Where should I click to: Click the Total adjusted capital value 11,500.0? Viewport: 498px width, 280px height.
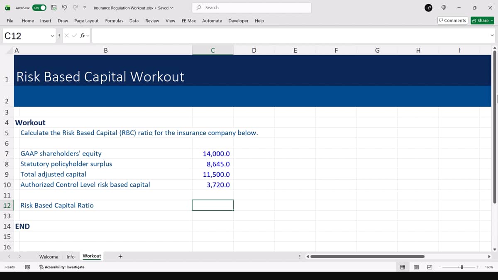coord(212,174)
